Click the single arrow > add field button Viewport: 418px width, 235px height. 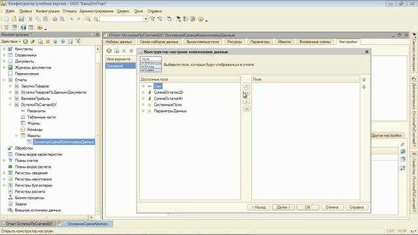246,86
